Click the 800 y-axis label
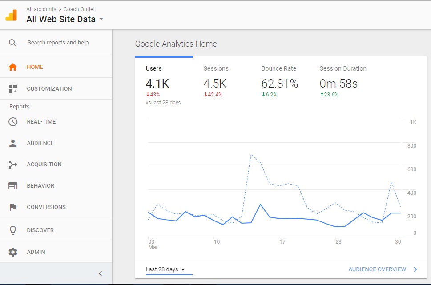 pyautogui.click(x=412, y=146)
